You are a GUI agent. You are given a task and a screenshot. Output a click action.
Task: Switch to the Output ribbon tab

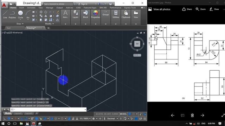pos(59,8)
